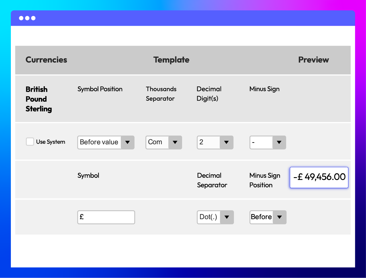Click the Symbol input field containing £
The image size is (366, 278).
(106, 217)
